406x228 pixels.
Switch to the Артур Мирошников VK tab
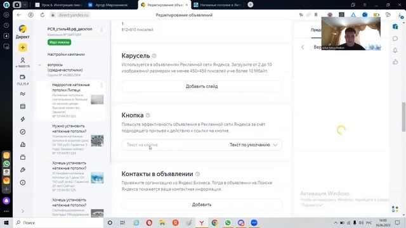[x=112, y=4]
